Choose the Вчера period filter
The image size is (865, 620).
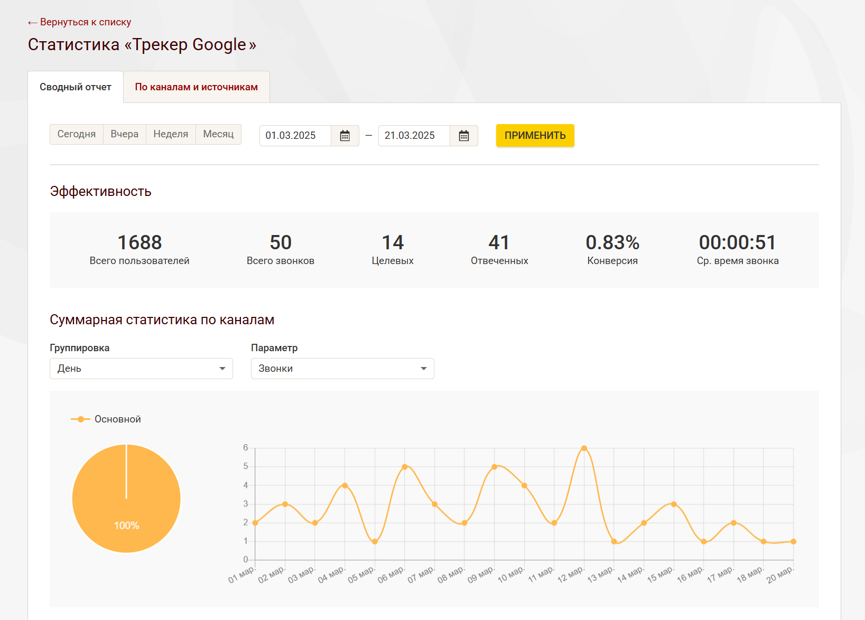point(125,134)
